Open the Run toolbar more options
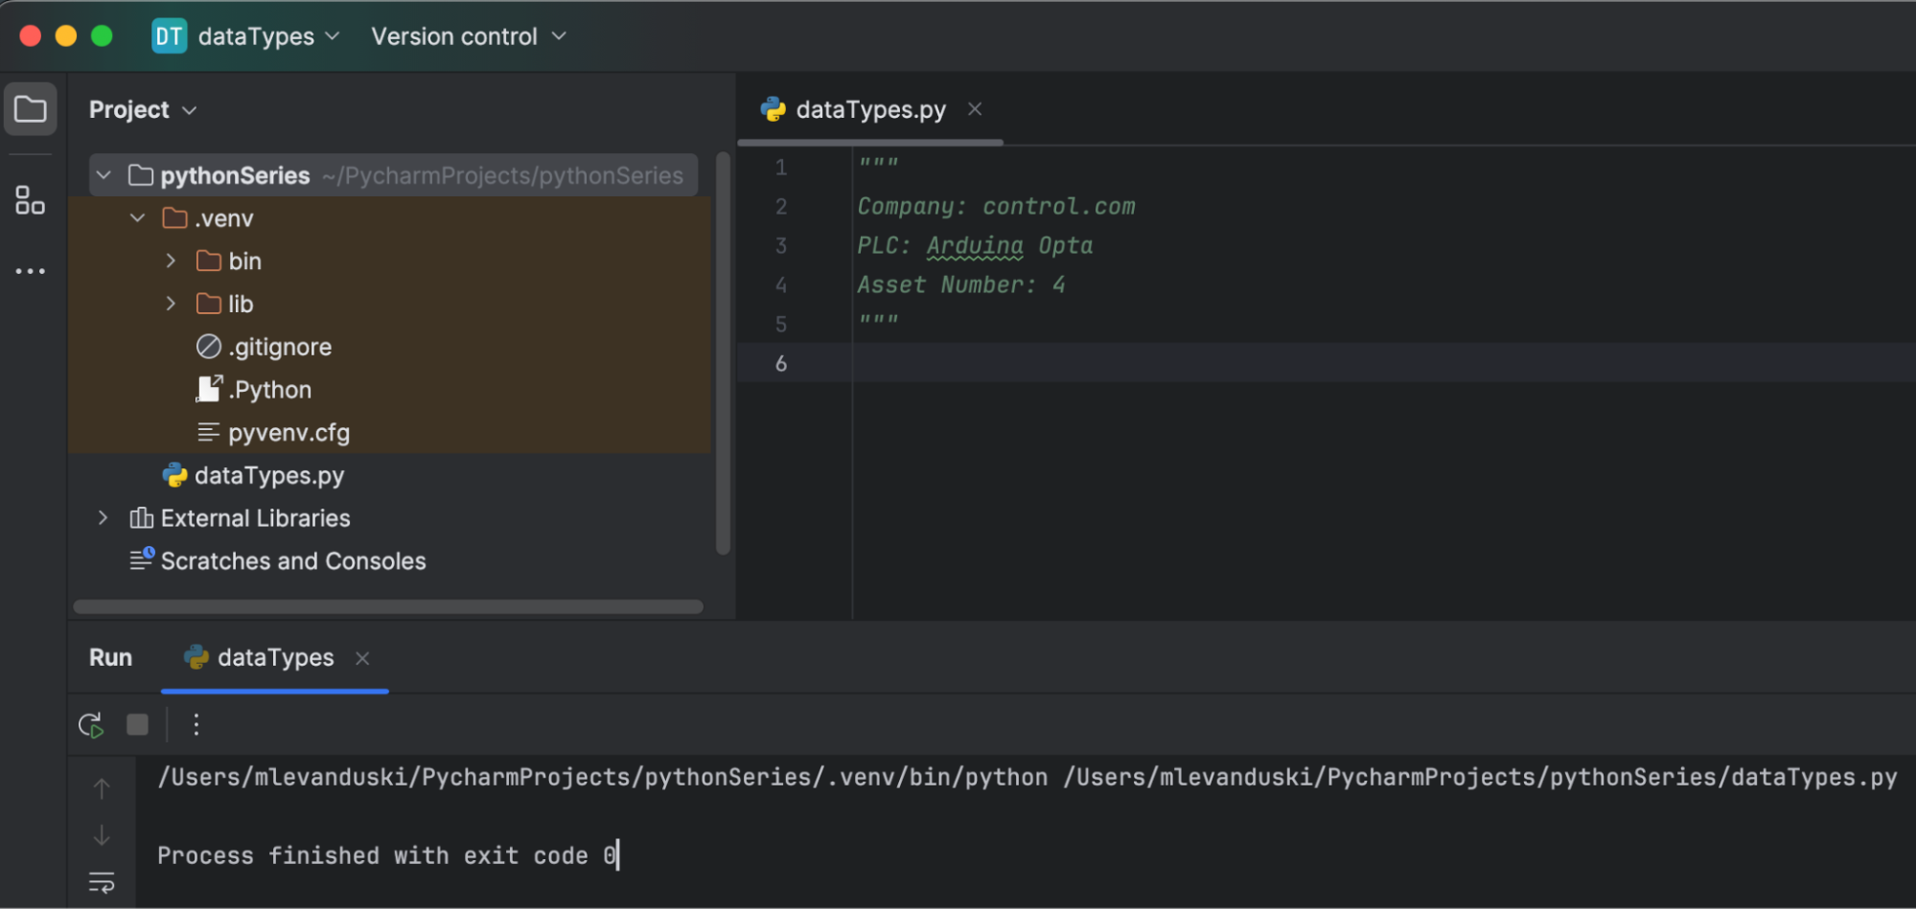This screenshot has height=909, width=1916. (x=196, y=725)
